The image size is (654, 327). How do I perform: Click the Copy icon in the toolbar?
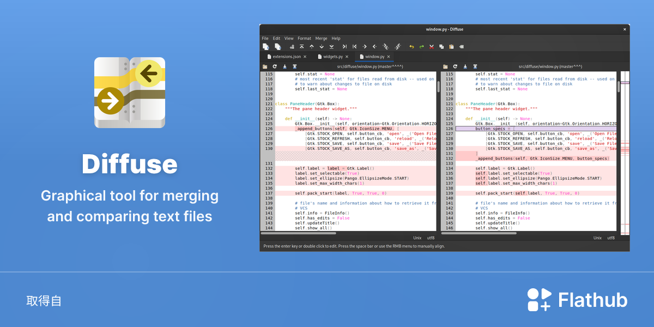click(x=441, y=47)
